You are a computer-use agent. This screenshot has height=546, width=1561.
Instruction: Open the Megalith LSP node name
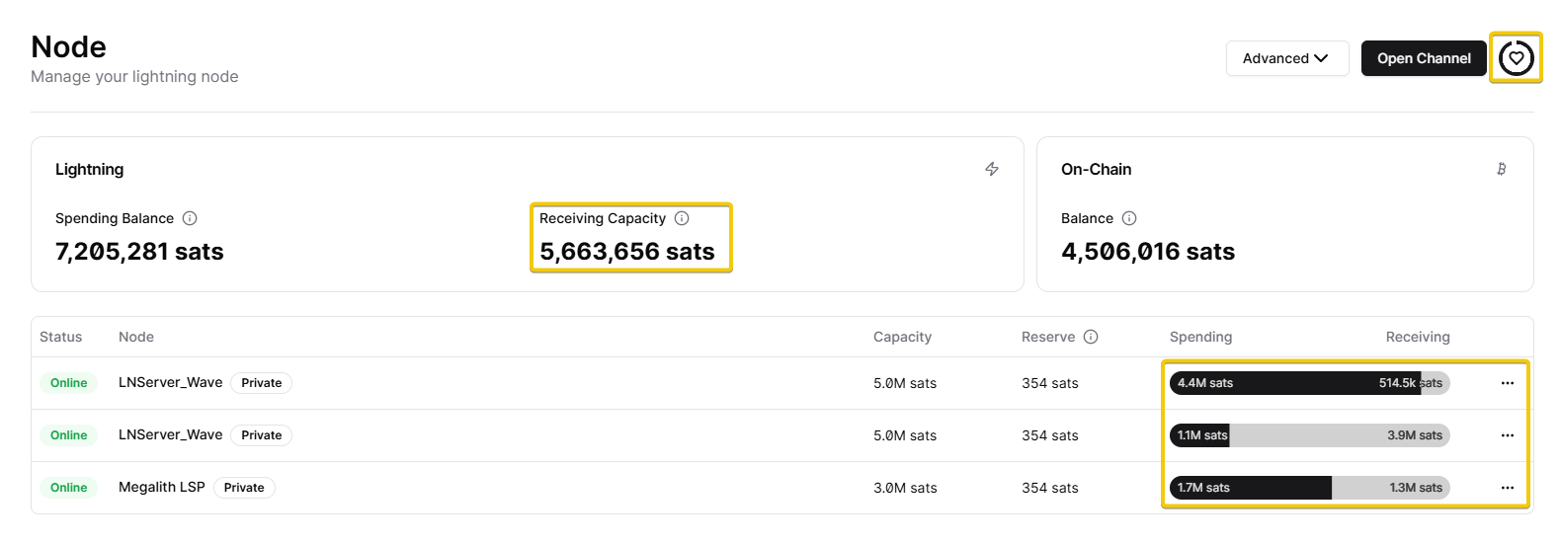(162, 487)
